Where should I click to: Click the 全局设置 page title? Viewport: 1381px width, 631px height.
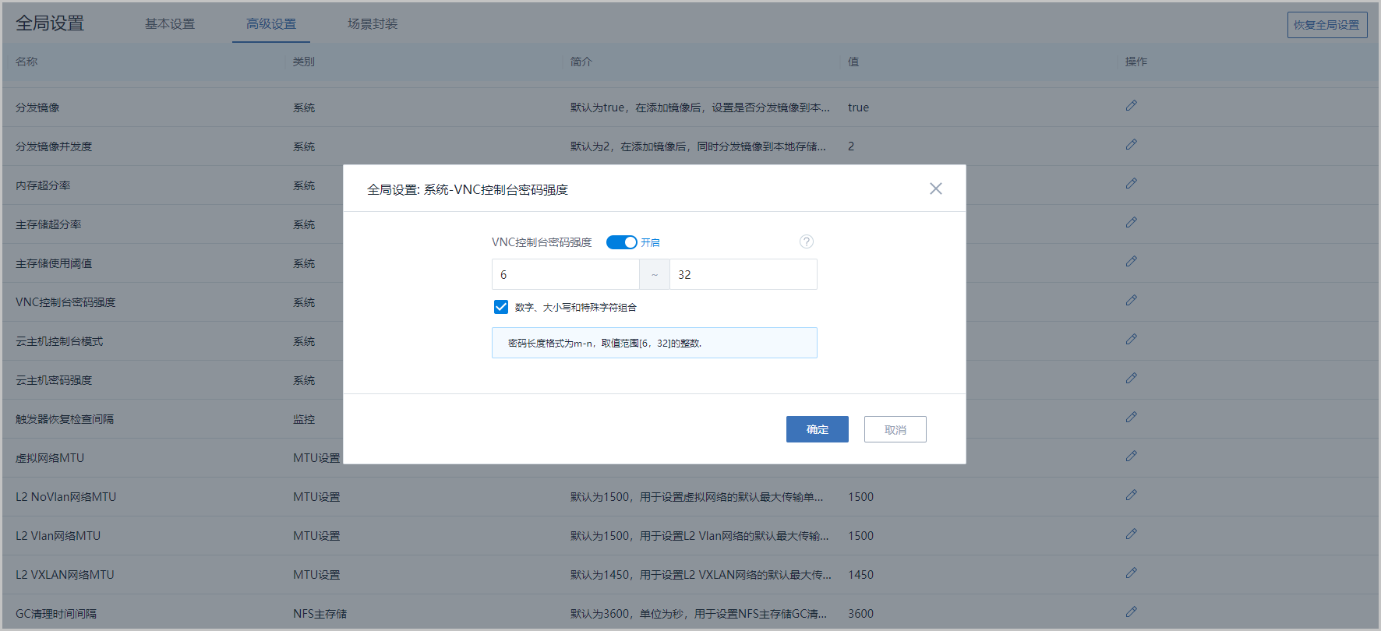[50, 23]
